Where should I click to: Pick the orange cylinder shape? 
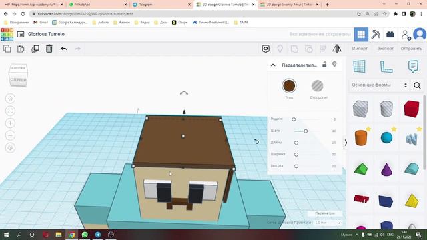361,137
